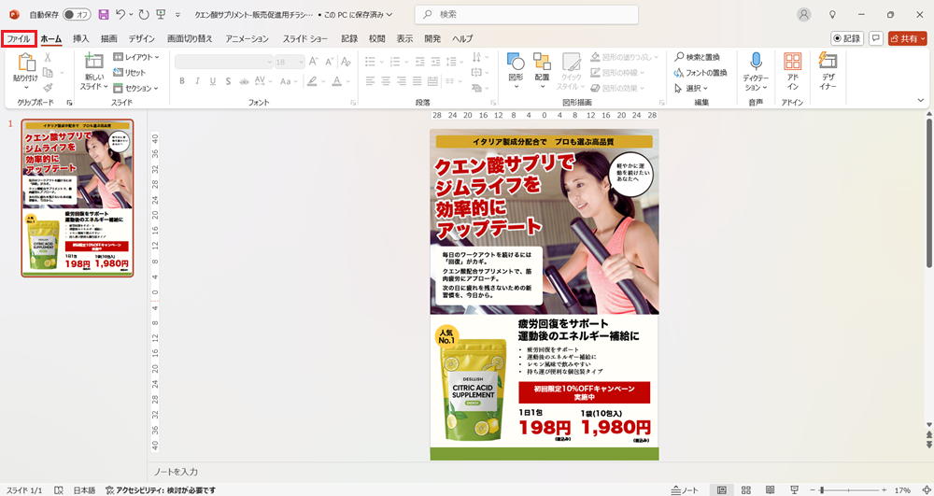Screen dimensions: 934x496
Task: Click the 17% zoom level
Action: (902, 490)
